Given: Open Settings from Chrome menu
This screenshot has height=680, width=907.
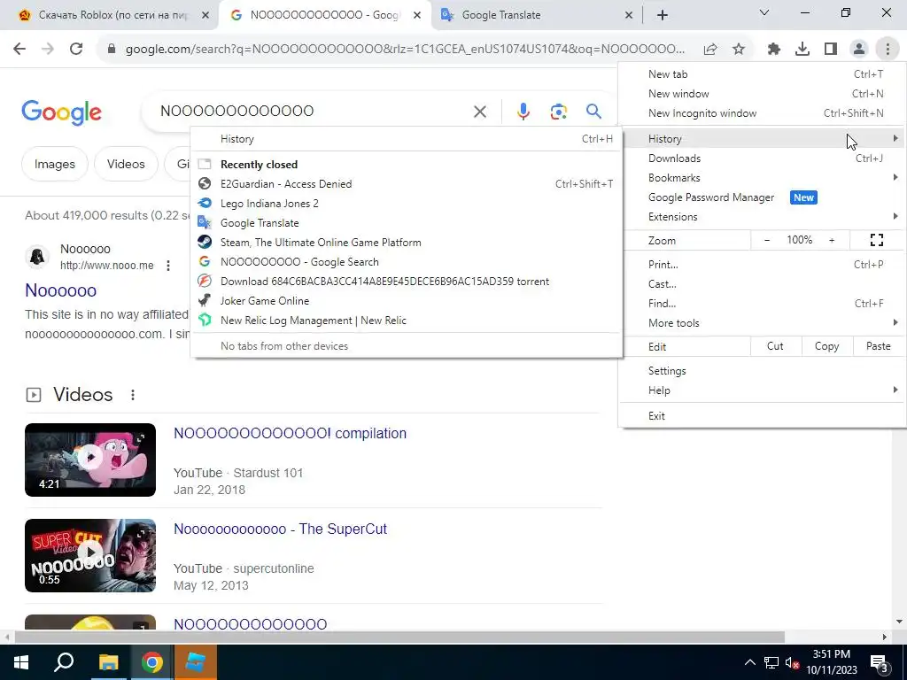Looking at the screenshot, I should click(x=763, y=371).
